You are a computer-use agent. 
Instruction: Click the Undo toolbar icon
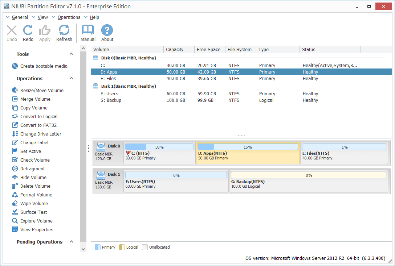click(12, 30)
